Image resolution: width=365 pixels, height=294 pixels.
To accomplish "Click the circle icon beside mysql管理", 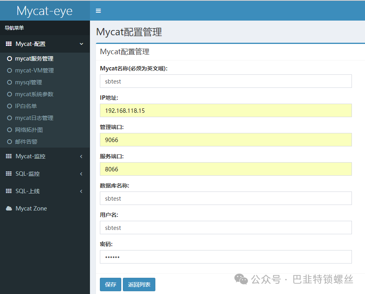I will [x=10, y=82].
